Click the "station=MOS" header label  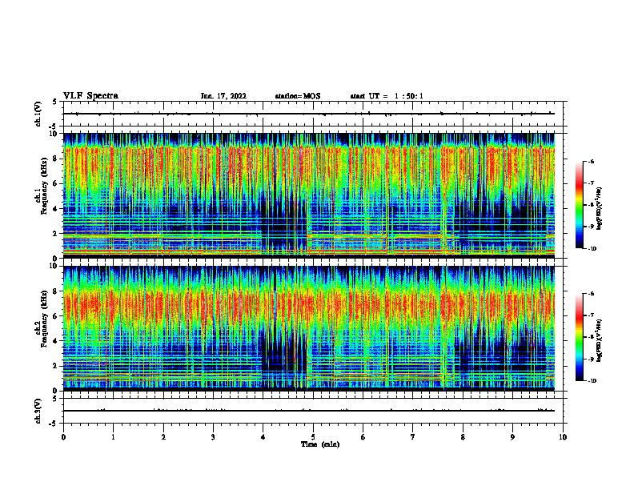point(298,96)
